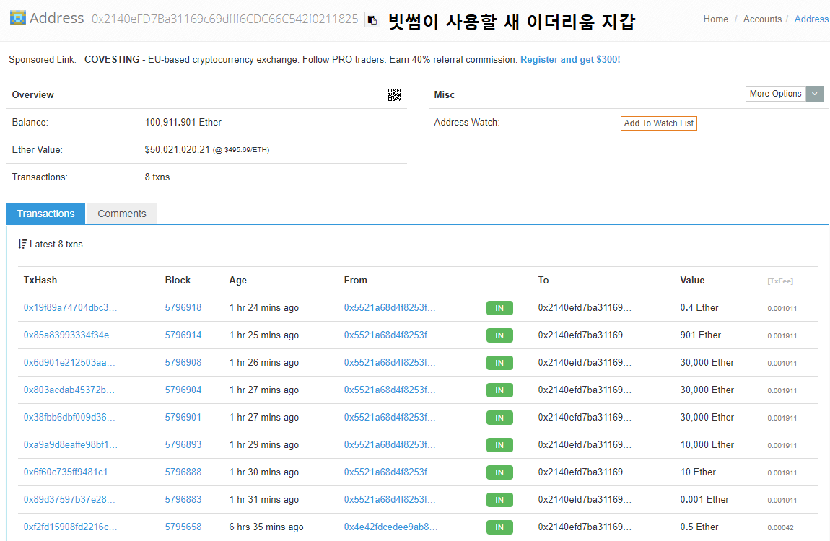This screenshot has height=541, width=830.
Task: Open transaction 0x6f60c735ff9481c1
Action: [x=70, y=472]
